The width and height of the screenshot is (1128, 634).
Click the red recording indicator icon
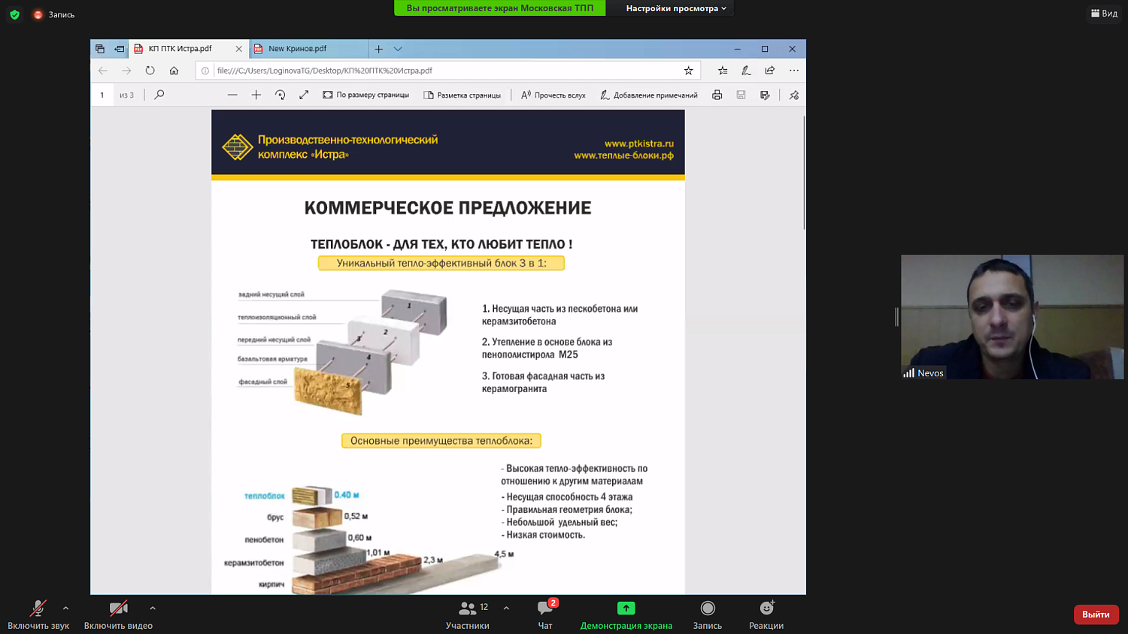tap(38, 14)
